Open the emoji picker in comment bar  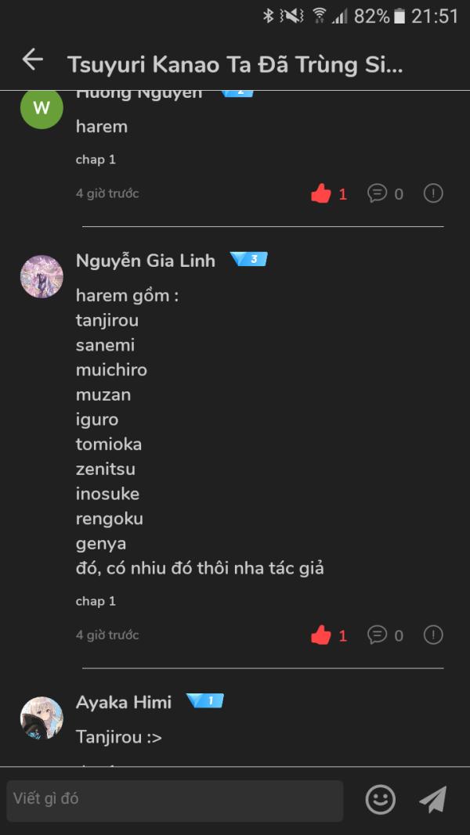[x=379, y=801]
